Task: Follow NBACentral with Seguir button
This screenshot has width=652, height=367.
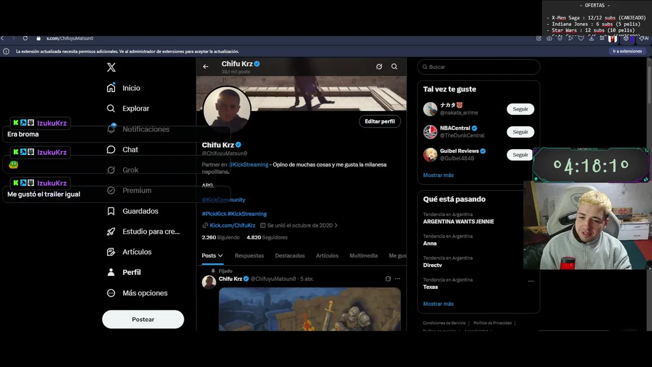Action: tap(520, 132)
